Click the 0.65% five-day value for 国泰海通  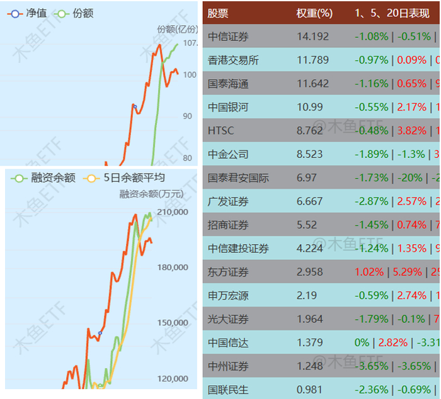coord(412,84)
